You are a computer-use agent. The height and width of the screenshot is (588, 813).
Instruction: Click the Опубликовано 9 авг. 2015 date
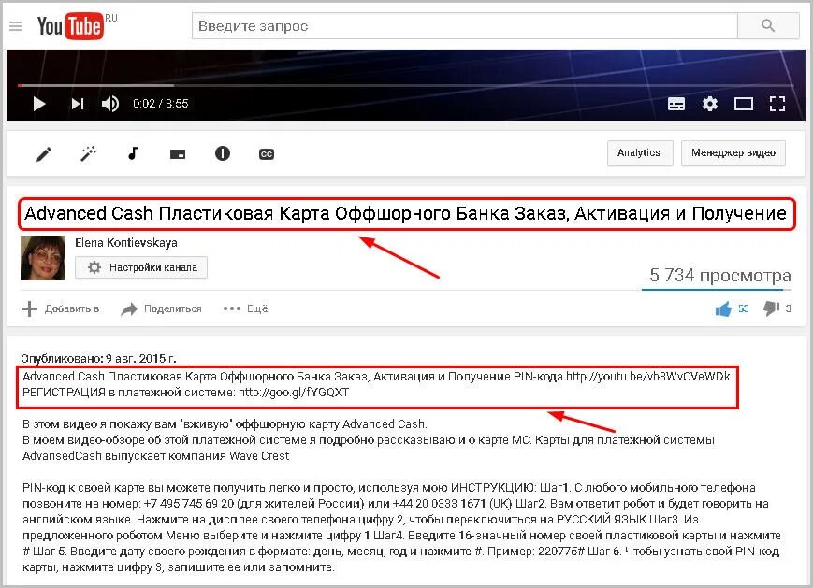click(x=98, y=358)
